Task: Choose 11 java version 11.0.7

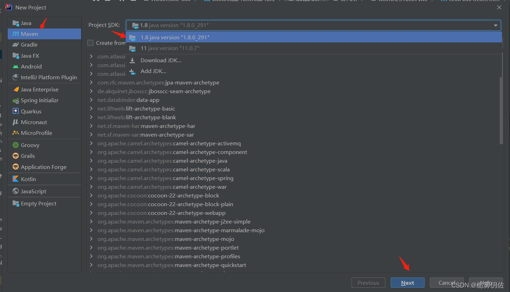Action: [314, 48]
